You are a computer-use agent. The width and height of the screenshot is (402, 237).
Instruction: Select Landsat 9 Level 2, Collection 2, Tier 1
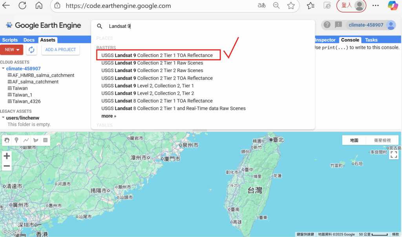[x=148, y=86]
